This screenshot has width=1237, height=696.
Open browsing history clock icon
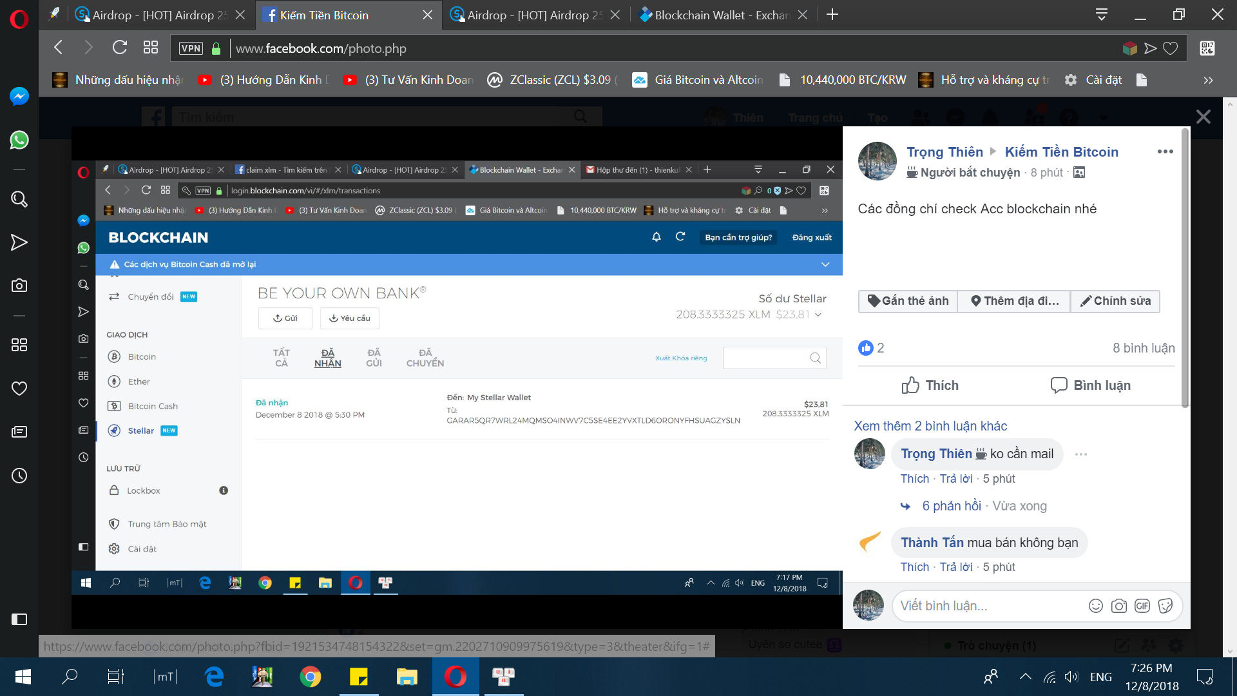coord(19,476)
